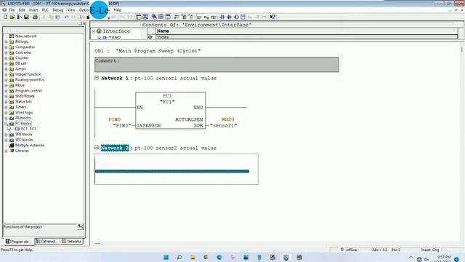The height and width of the screenshot is (262, 465).
Task: Expand the Integer function folder
Action: [x=6, y=74]
